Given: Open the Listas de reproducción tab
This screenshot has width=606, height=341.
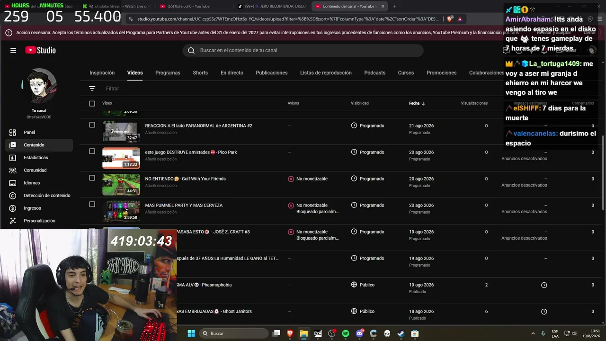Looking at the screenshot, I should [x=326, y=73].
